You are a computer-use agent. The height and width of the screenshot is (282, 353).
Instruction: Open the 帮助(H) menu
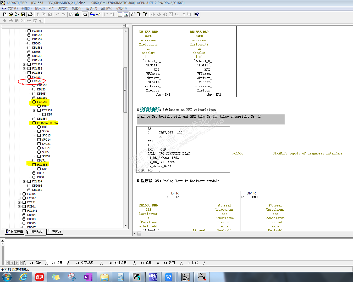pos(121,8)
